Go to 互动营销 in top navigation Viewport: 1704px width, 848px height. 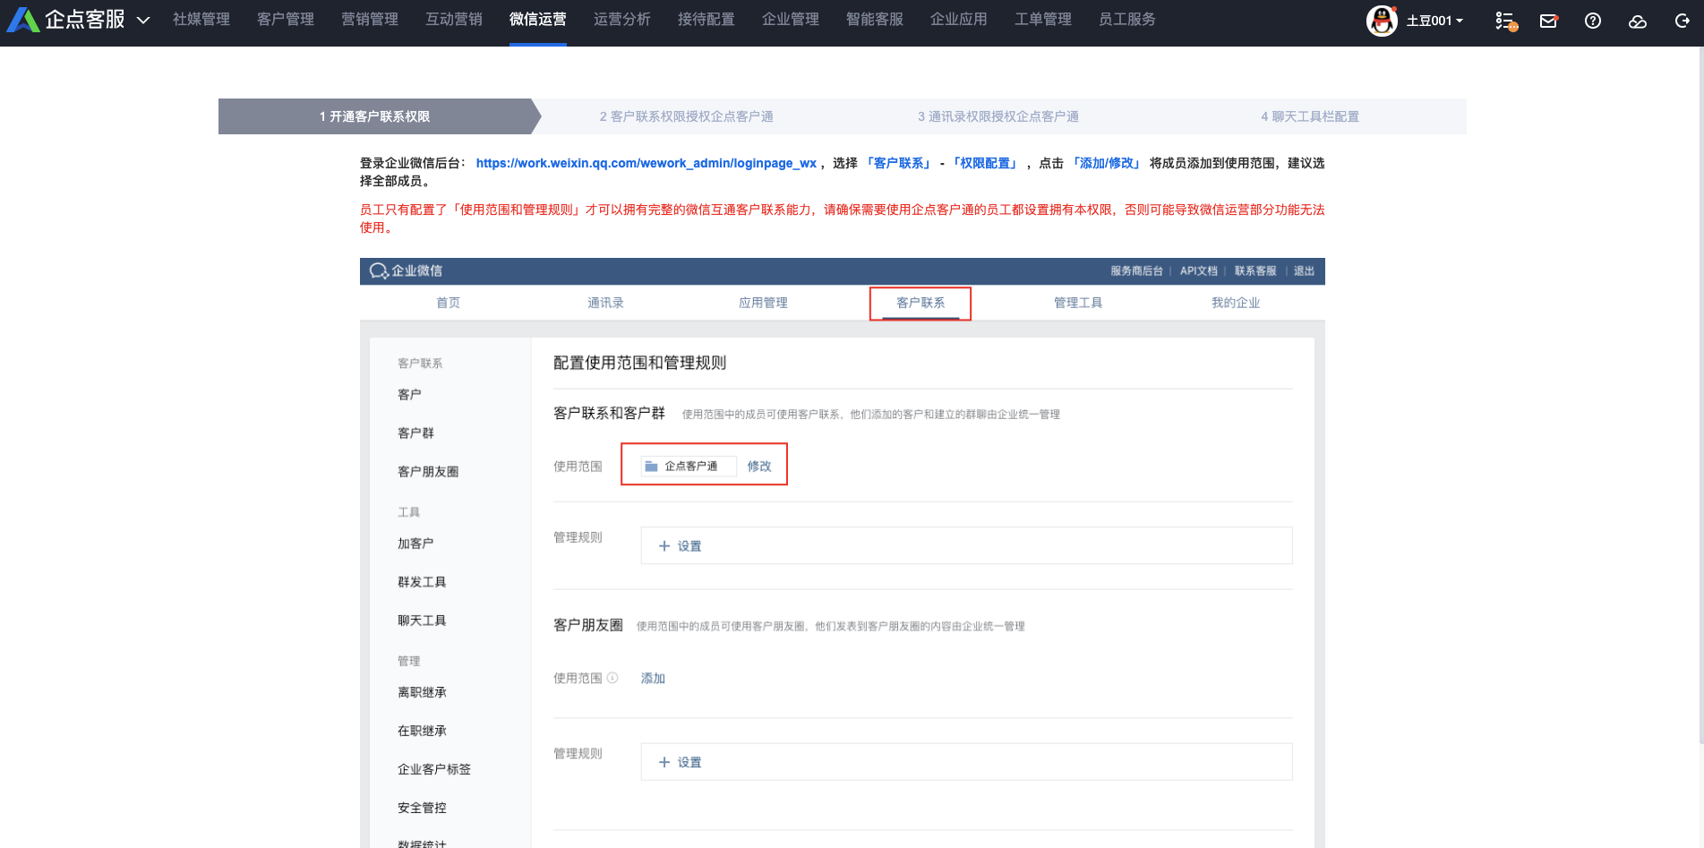[x=454, y=20]
